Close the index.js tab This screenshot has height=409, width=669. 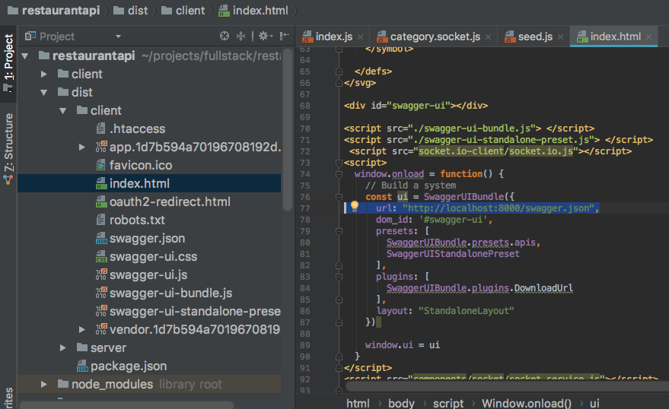pyautogui.click(x=360, y=37)
